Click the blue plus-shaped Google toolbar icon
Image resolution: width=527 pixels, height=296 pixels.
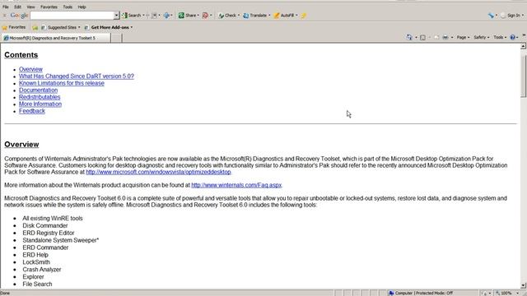pyautogui.click(x=166, y=16)
